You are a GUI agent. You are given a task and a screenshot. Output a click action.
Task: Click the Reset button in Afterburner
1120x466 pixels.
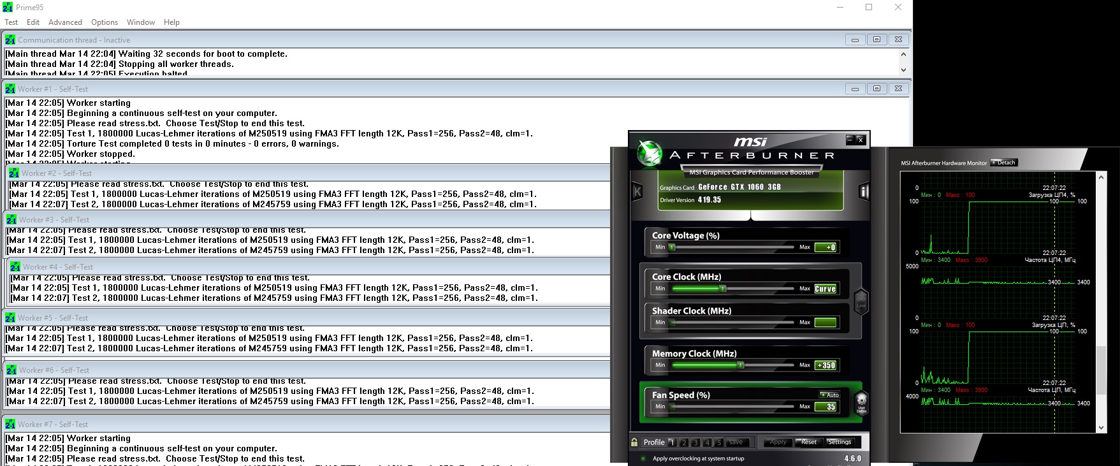(809, 442)
